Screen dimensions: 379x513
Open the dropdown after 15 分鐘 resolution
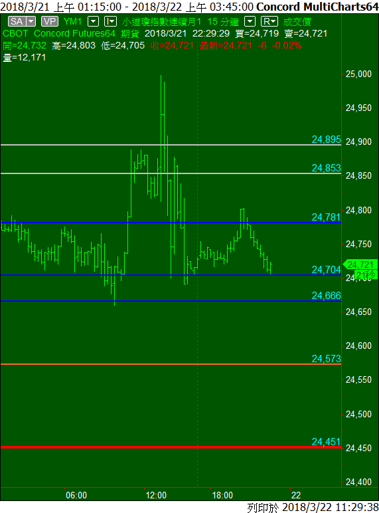pyautogui.click(x=250, y=21)
